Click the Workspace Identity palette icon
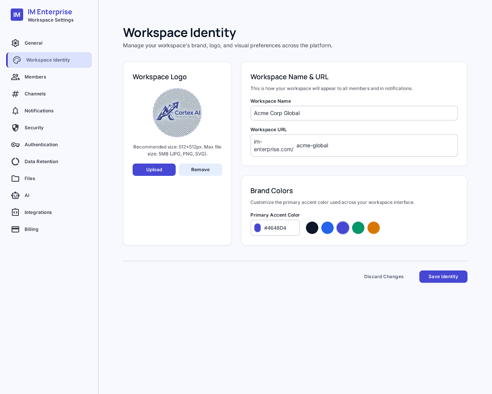Viewport: 492px width, 394px height. click(x=17, y=60)
